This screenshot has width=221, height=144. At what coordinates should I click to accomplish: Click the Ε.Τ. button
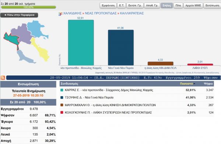(x=121, y=6)
